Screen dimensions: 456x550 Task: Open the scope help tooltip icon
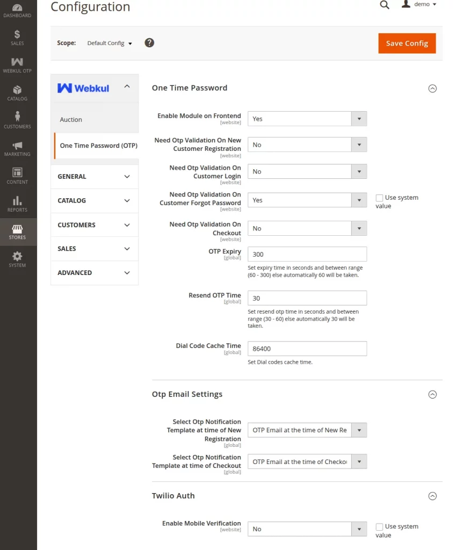pyautogui.click(x=149, y=43)
